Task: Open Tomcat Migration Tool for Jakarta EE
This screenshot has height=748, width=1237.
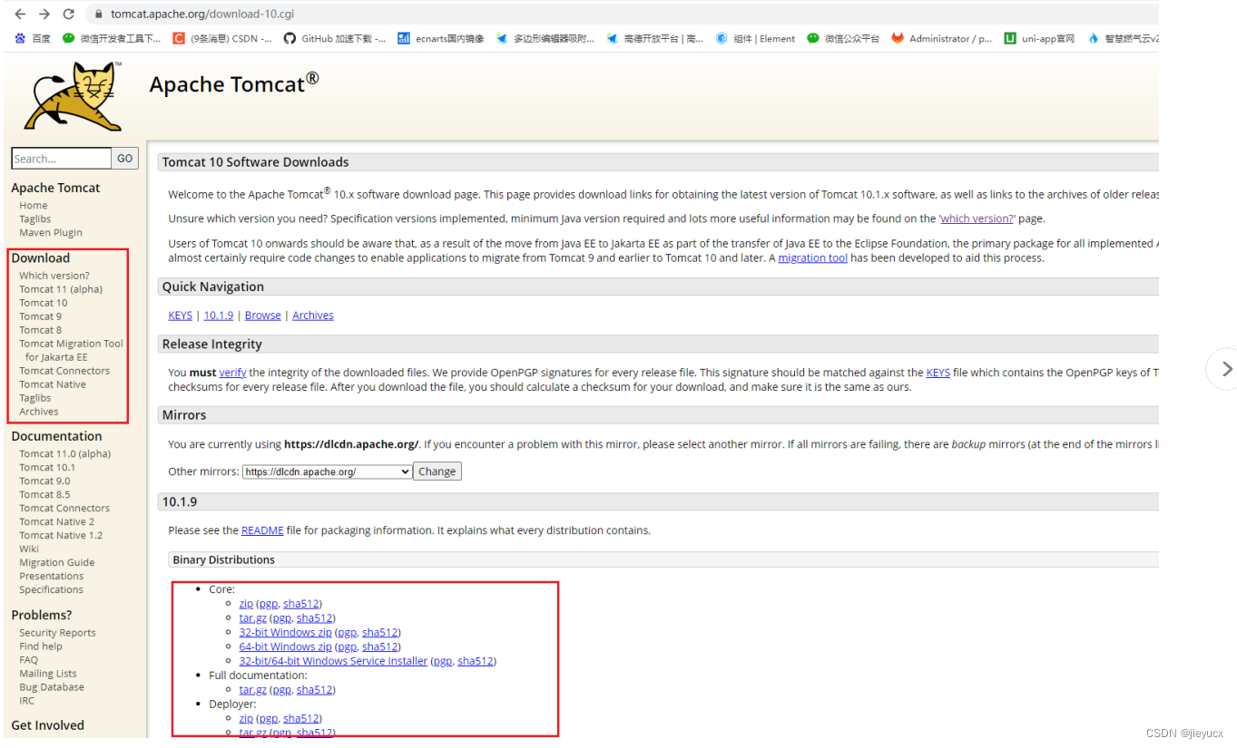Action: pos(71,350)
